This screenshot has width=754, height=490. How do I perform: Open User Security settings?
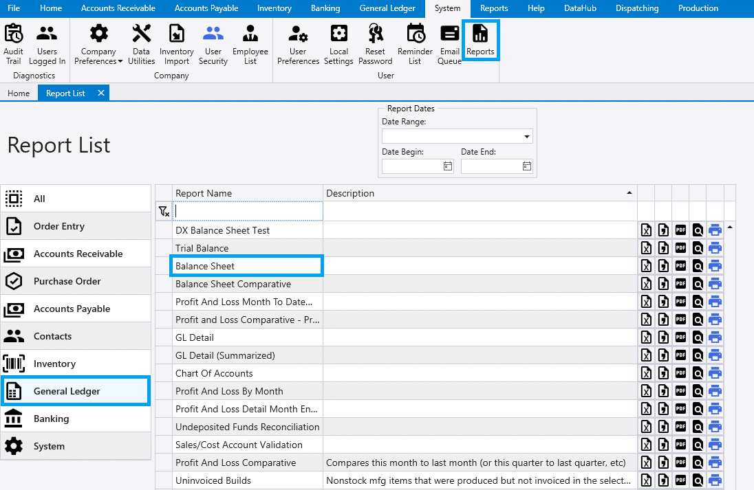coord(213,44)
